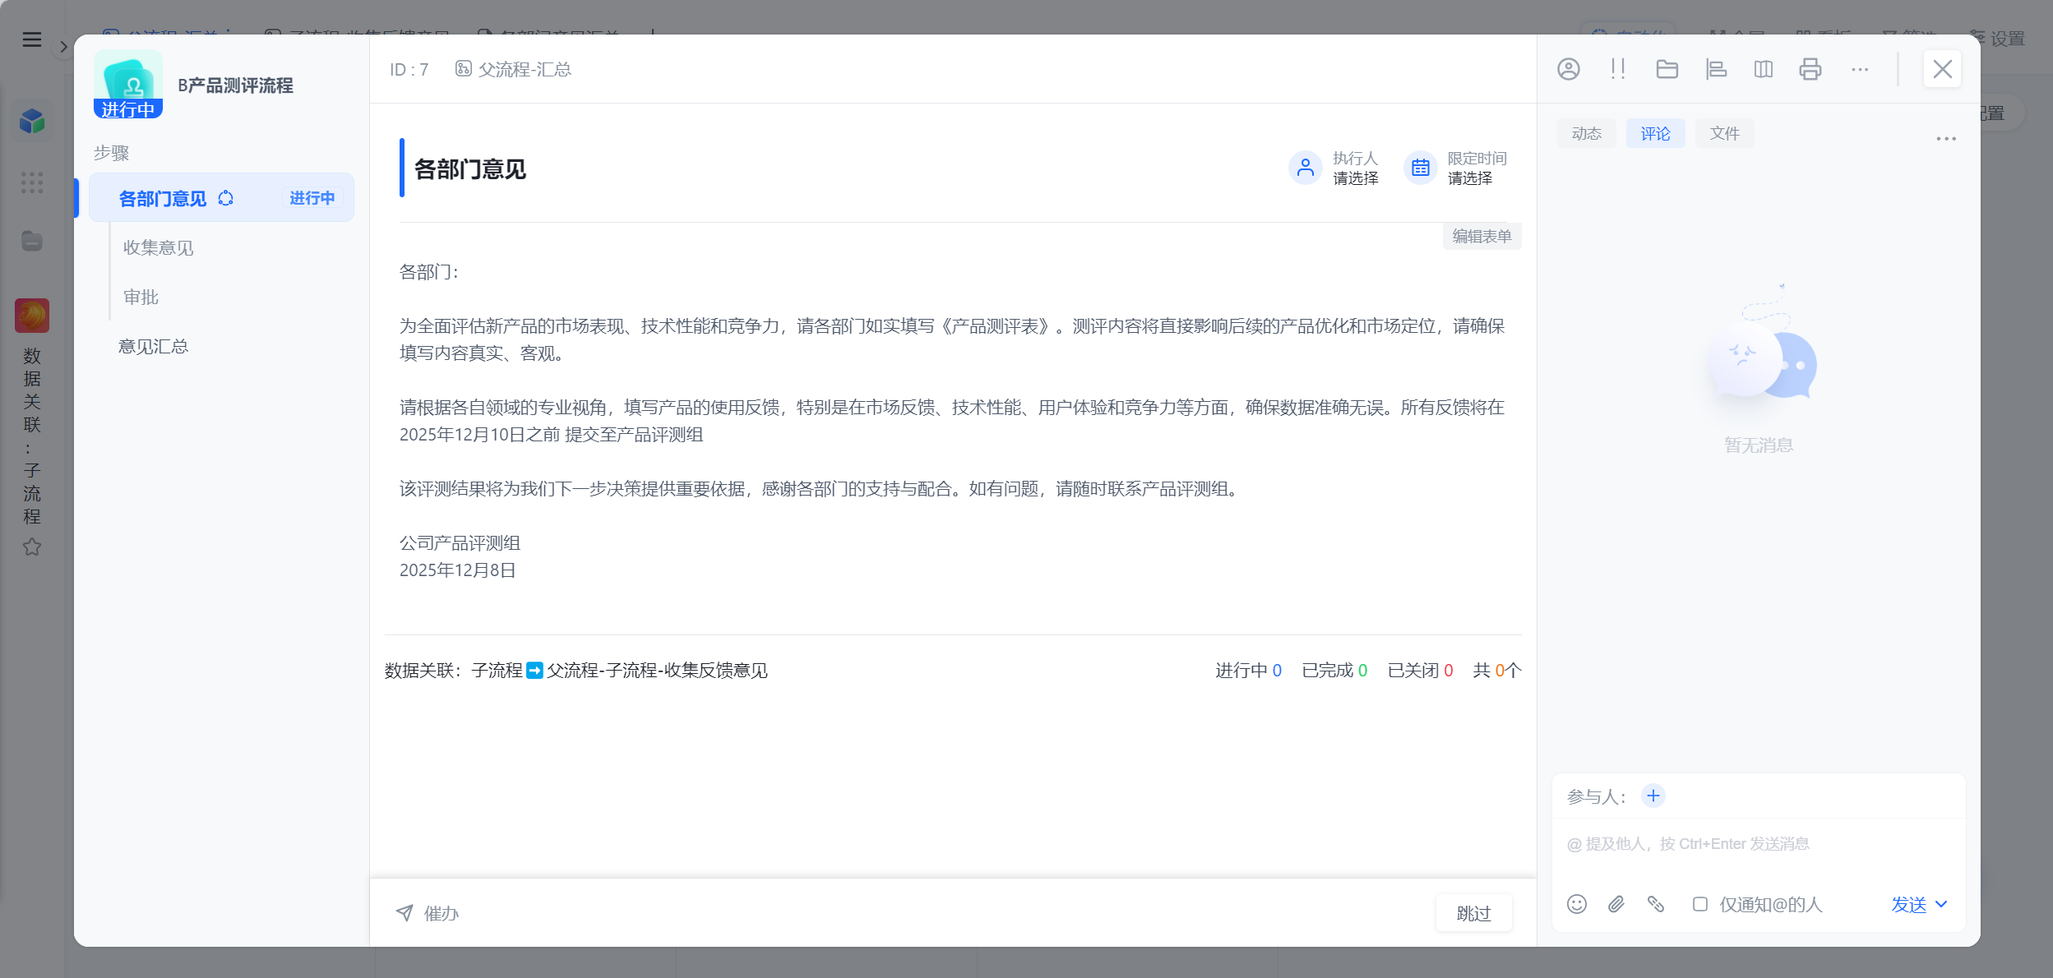Screen dimensions: 2053x978
Task: Insert an emoji in the comment box
Action: coord(1576,904)
